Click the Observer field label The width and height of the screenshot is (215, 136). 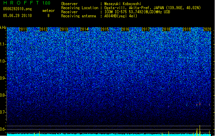click(69, 4)
